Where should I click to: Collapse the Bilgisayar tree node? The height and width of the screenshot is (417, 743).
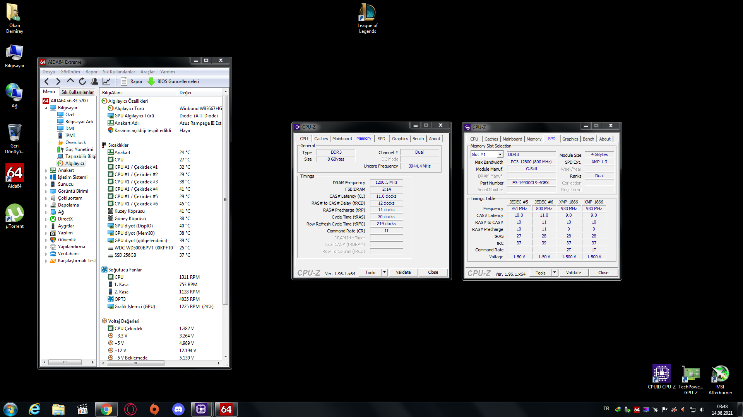coord(46,108)
